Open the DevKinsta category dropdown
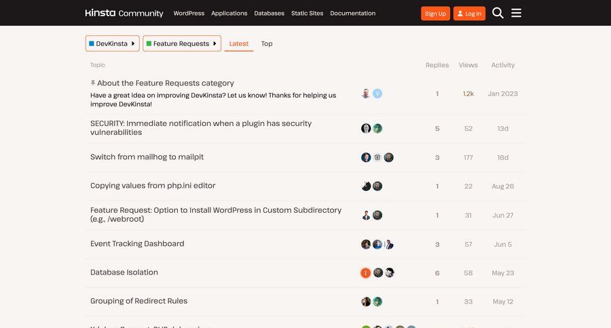 tap(112, 43)
